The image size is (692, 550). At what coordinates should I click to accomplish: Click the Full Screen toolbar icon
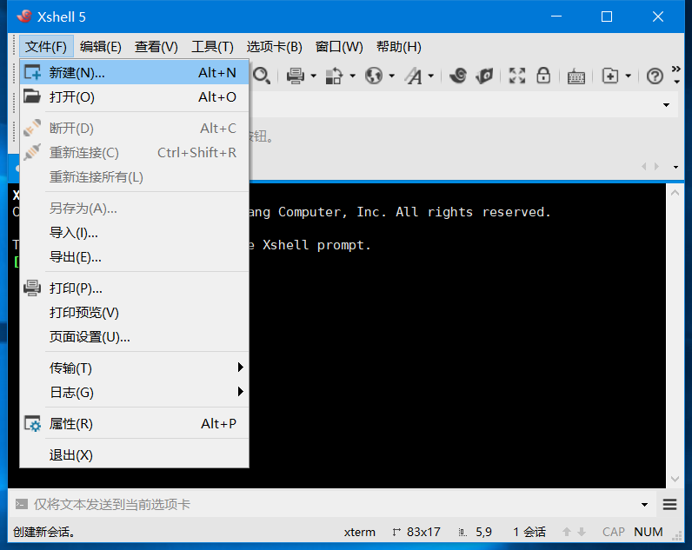516,76
